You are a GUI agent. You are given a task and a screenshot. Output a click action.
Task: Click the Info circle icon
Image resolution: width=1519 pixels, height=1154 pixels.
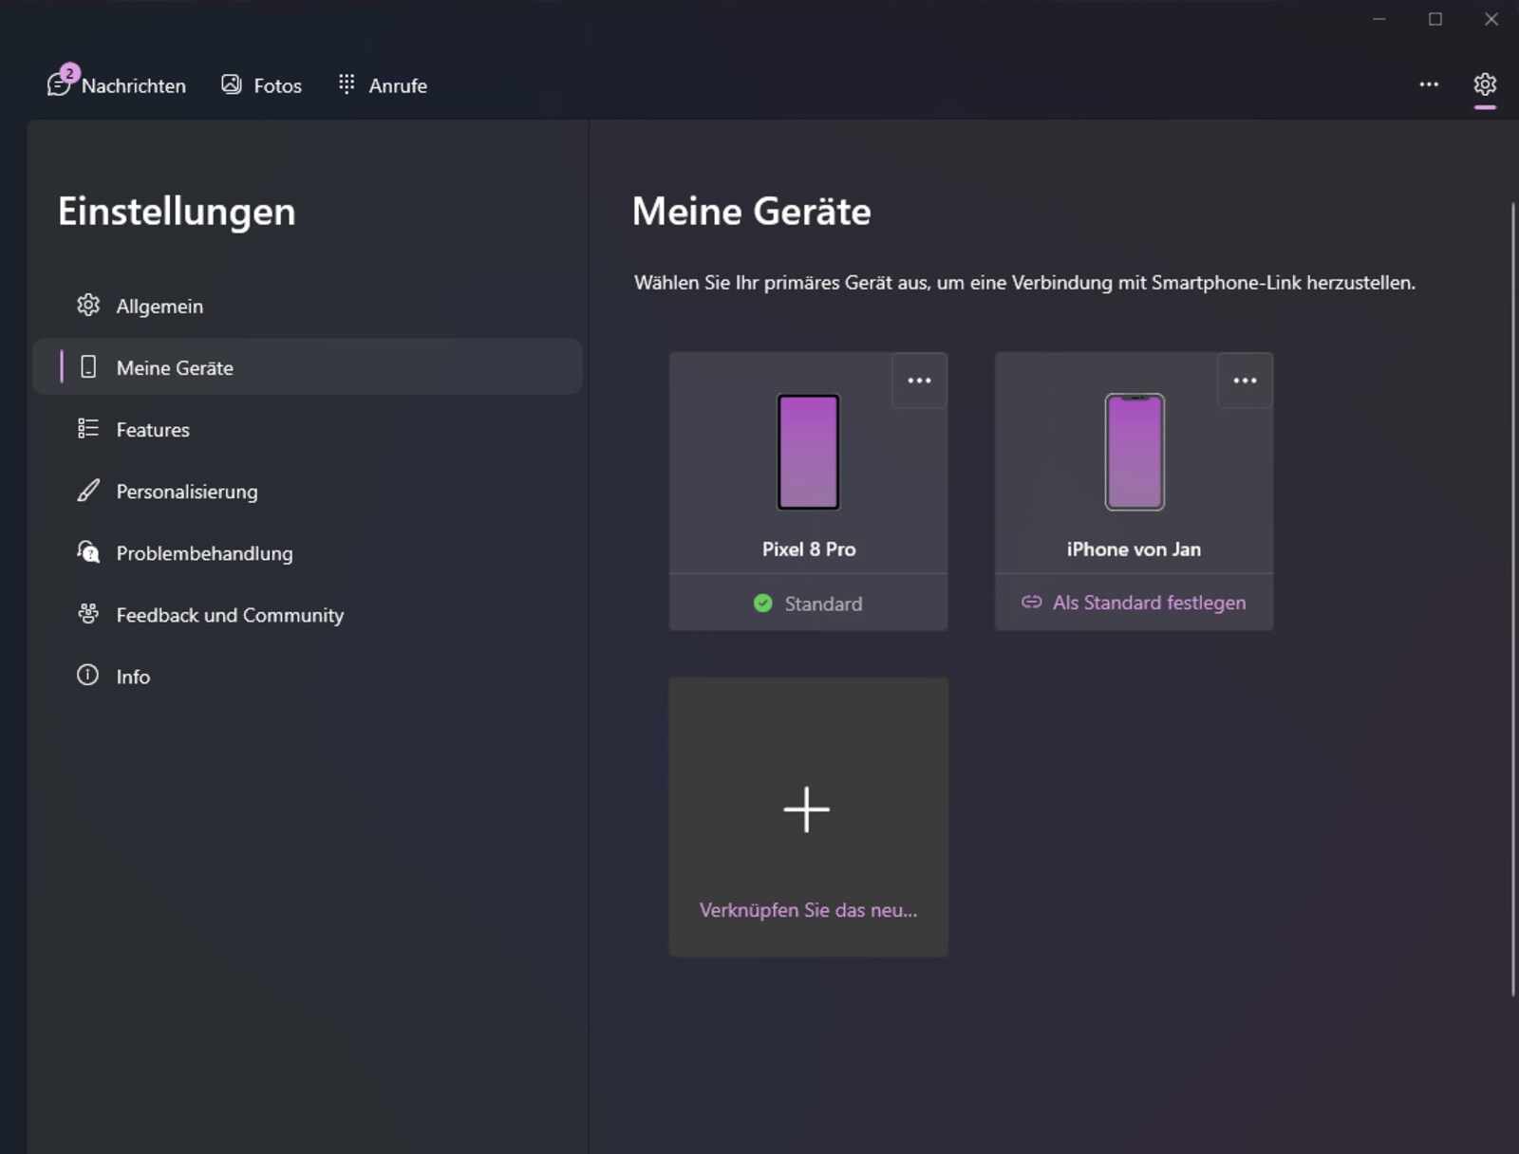point(87,676)
